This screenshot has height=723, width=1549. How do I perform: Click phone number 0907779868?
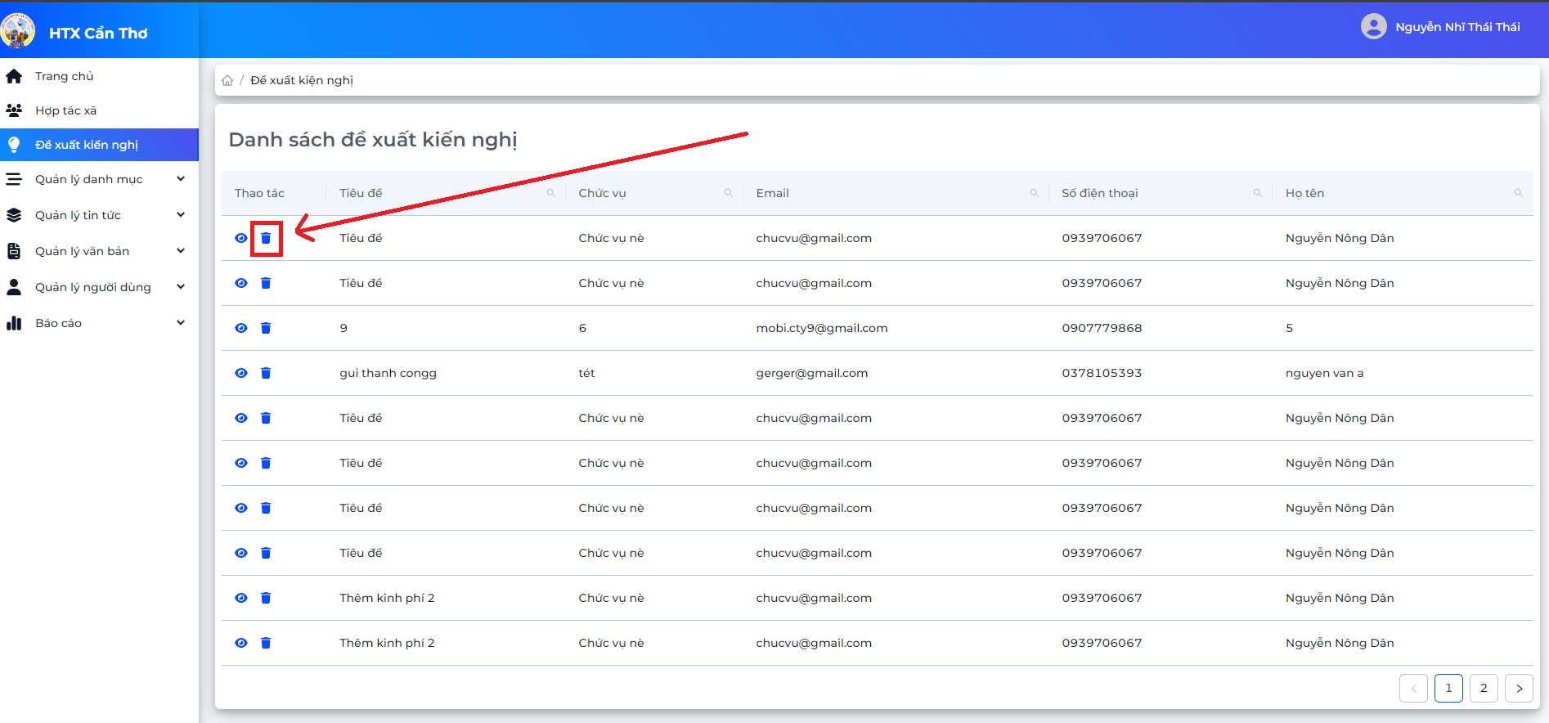[x=1102, y=328]
